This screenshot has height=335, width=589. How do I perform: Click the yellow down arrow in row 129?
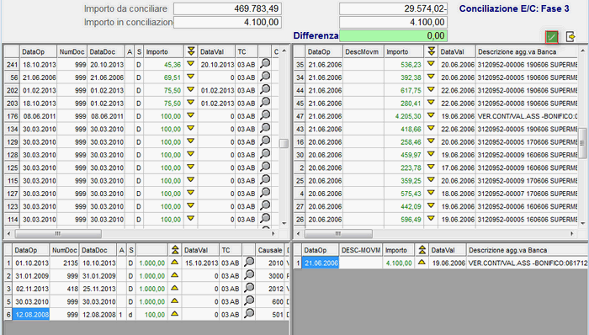point(191,141)
